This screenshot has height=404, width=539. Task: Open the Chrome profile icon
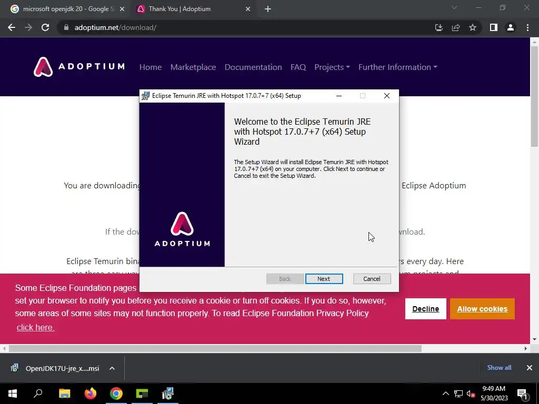pos(511,27)
